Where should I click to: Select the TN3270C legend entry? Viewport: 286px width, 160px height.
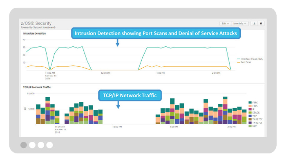255,119
